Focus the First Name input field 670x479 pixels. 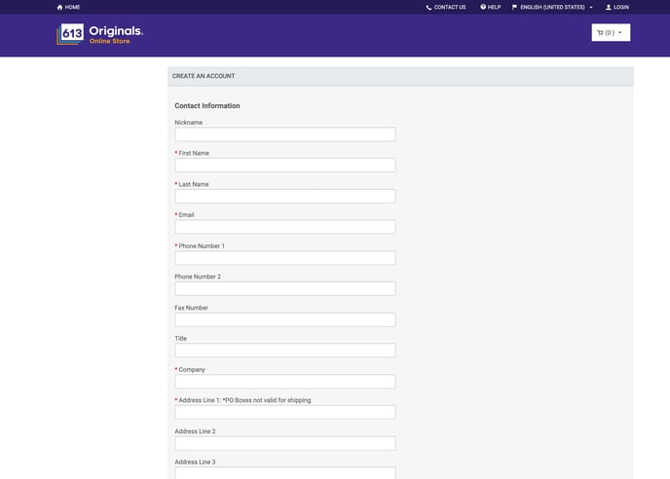click(285, 165)
